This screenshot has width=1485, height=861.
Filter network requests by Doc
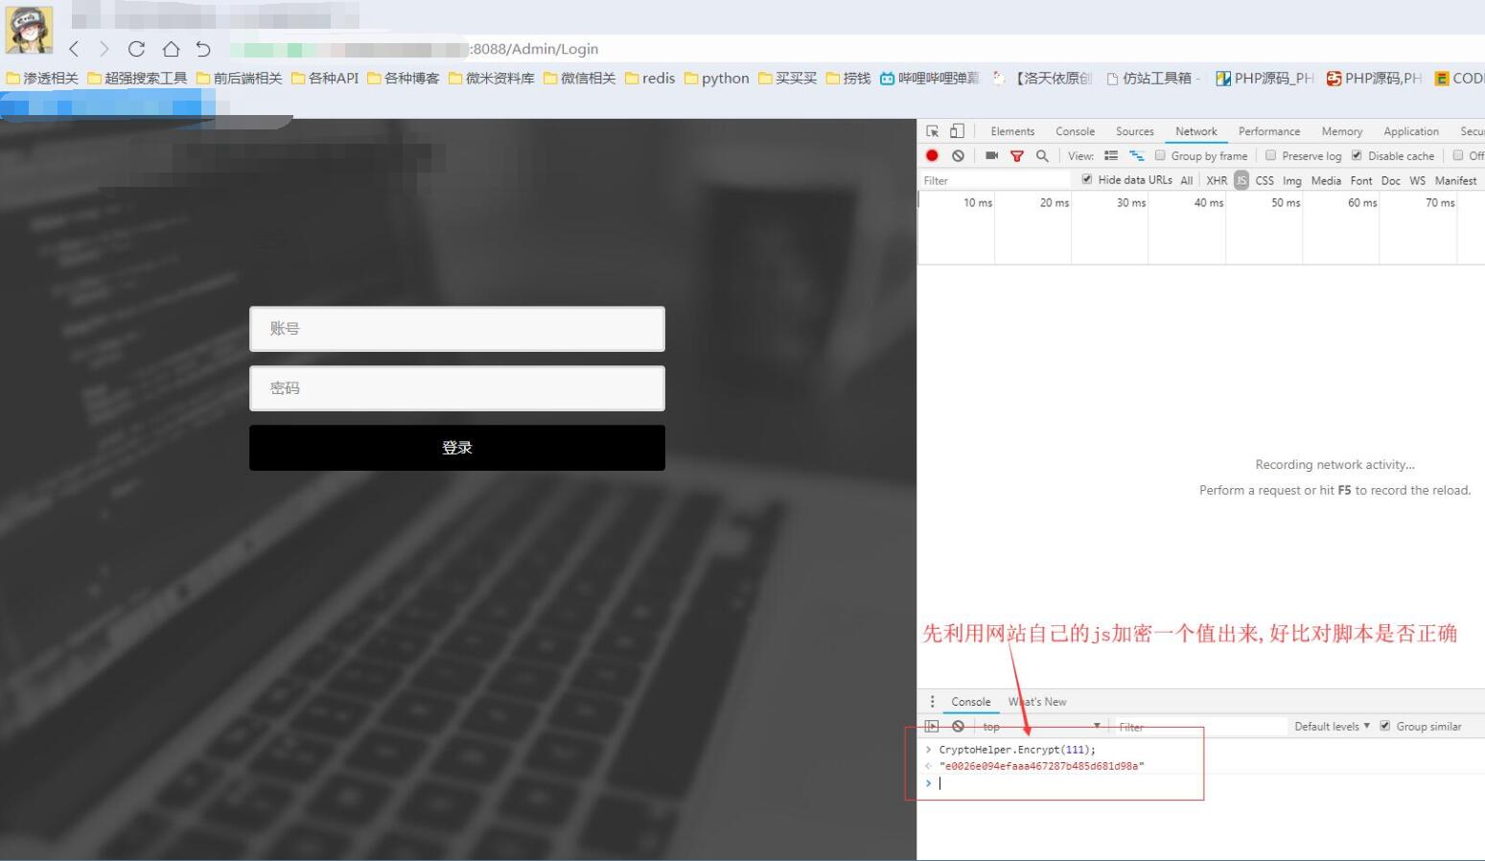click(x=1391, y=180)
